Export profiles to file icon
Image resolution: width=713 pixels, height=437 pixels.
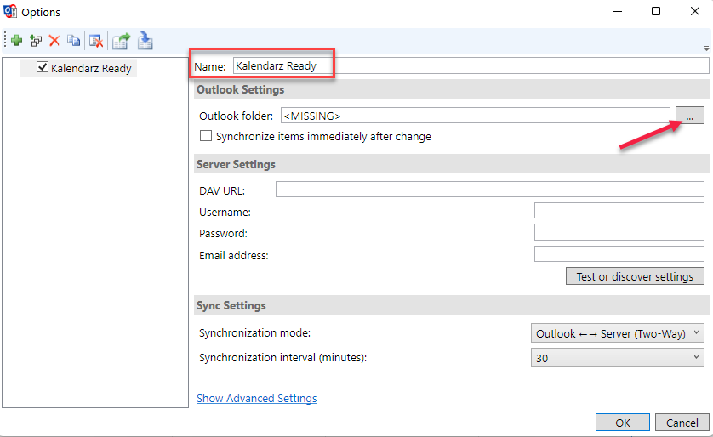pyautogui.click(x=122, y=42)
